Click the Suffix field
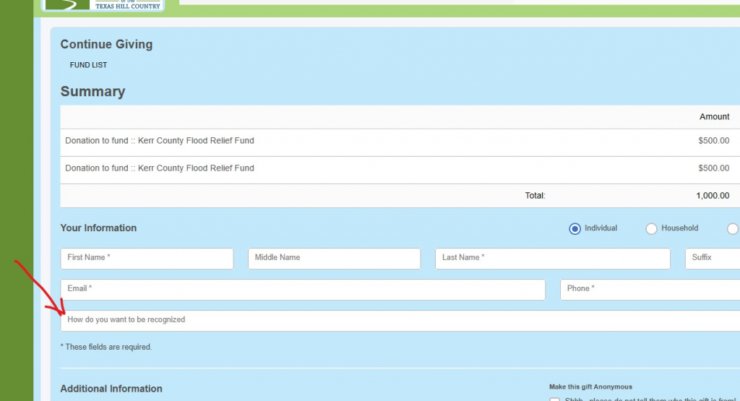 712,258
